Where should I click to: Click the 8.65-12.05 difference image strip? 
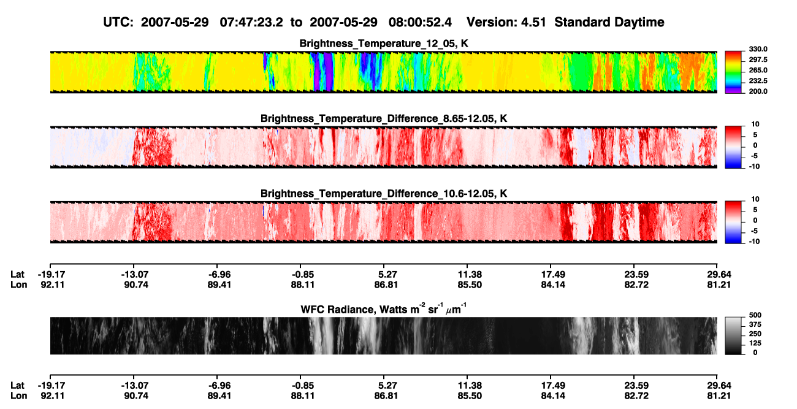383,147
